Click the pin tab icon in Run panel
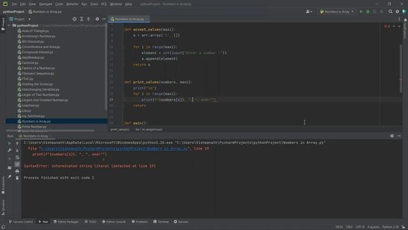408x230 pixels. click(10, 177)
